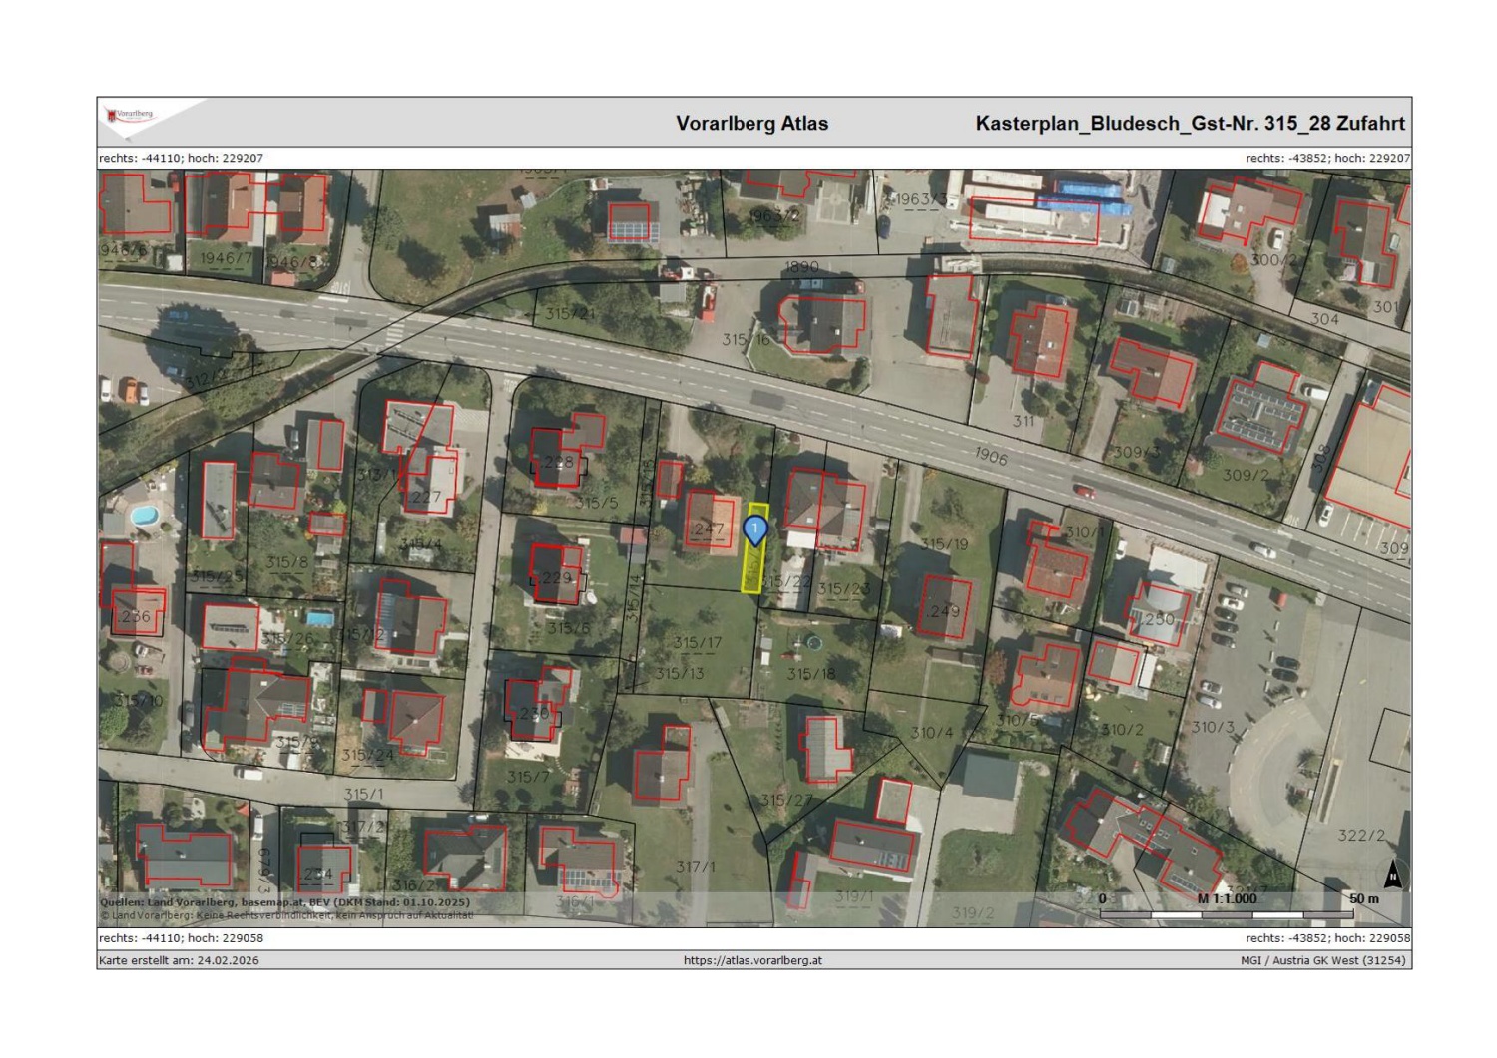Click the M 1:1.000 scale text

(x=1227, y=898)
